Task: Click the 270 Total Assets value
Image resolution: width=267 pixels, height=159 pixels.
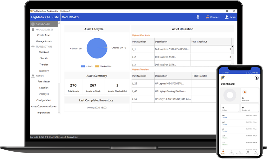Action: pos(73,85)
